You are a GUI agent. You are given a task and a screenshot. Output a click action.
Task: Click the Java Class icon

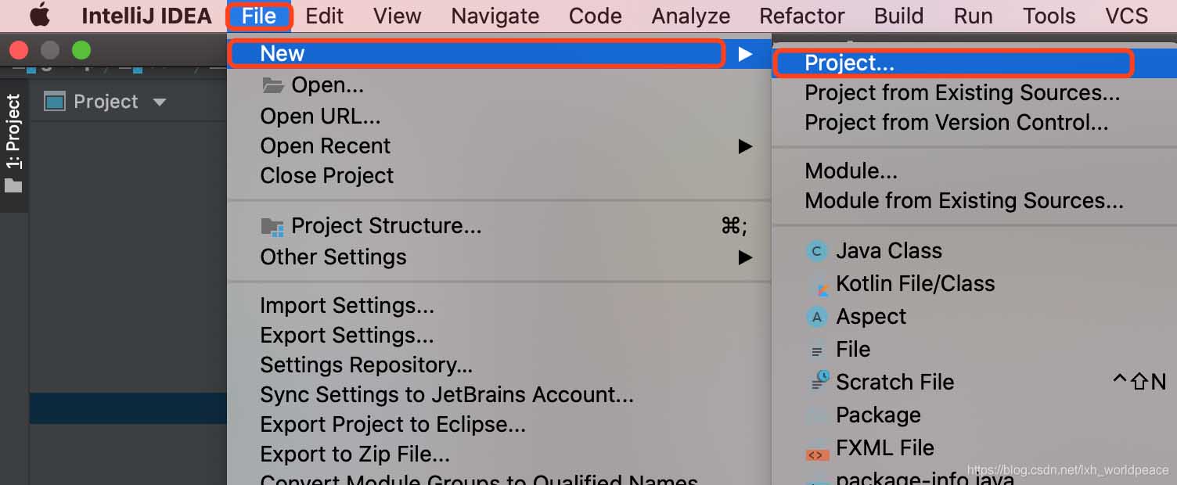[x=816, y=251]
